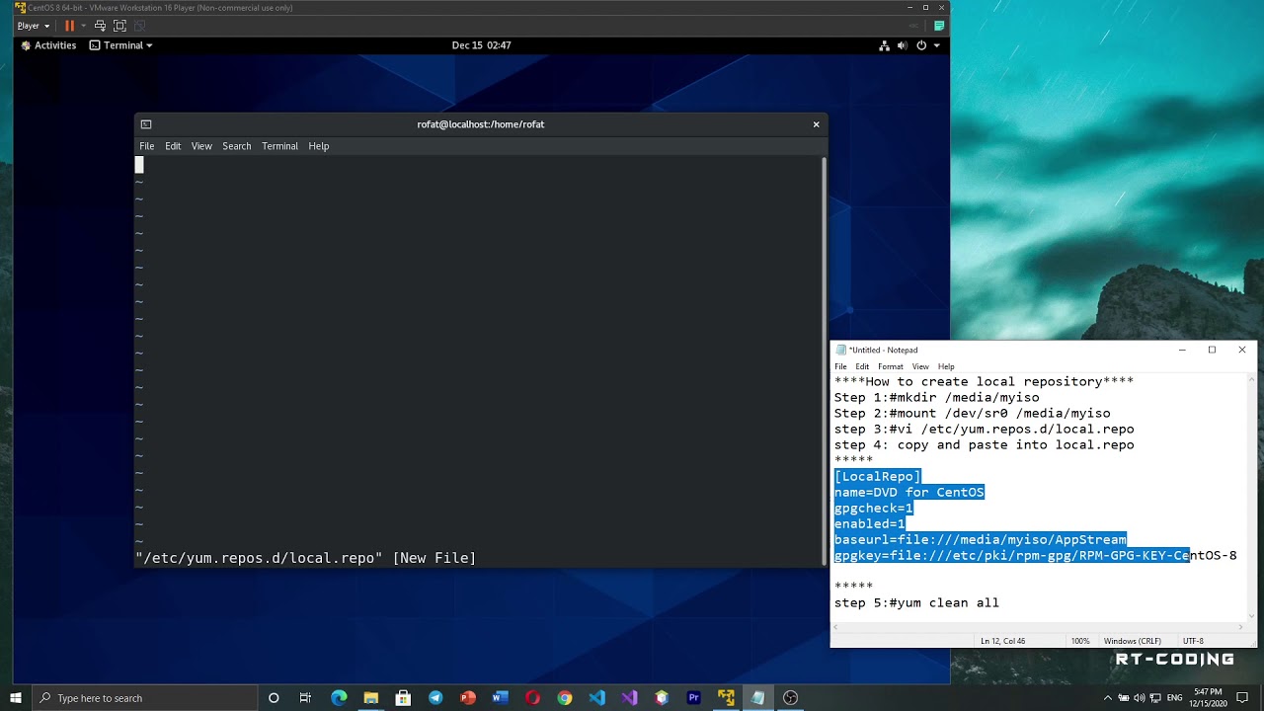Screen dimensions: 1264x711
Task: Click UTF-8 encoding in Notepad status bar
Action: pyautogui.click(x=1193, y=641)
